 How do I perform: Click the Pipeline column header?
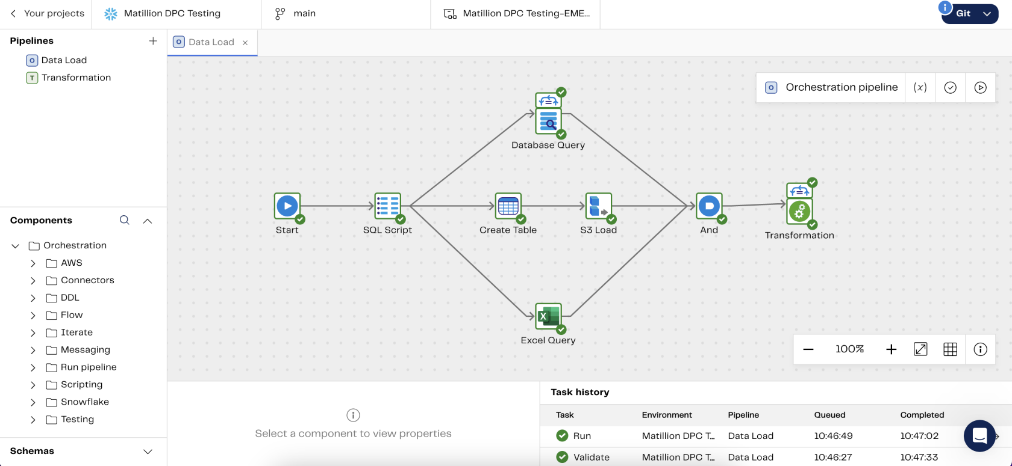743,415
